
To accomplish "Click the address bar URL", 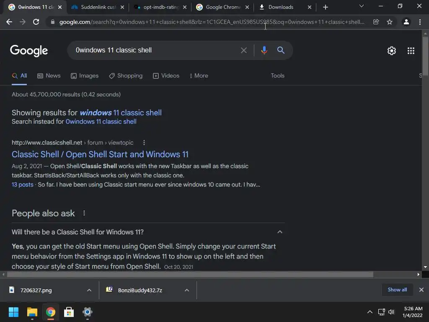I will 212,22.
